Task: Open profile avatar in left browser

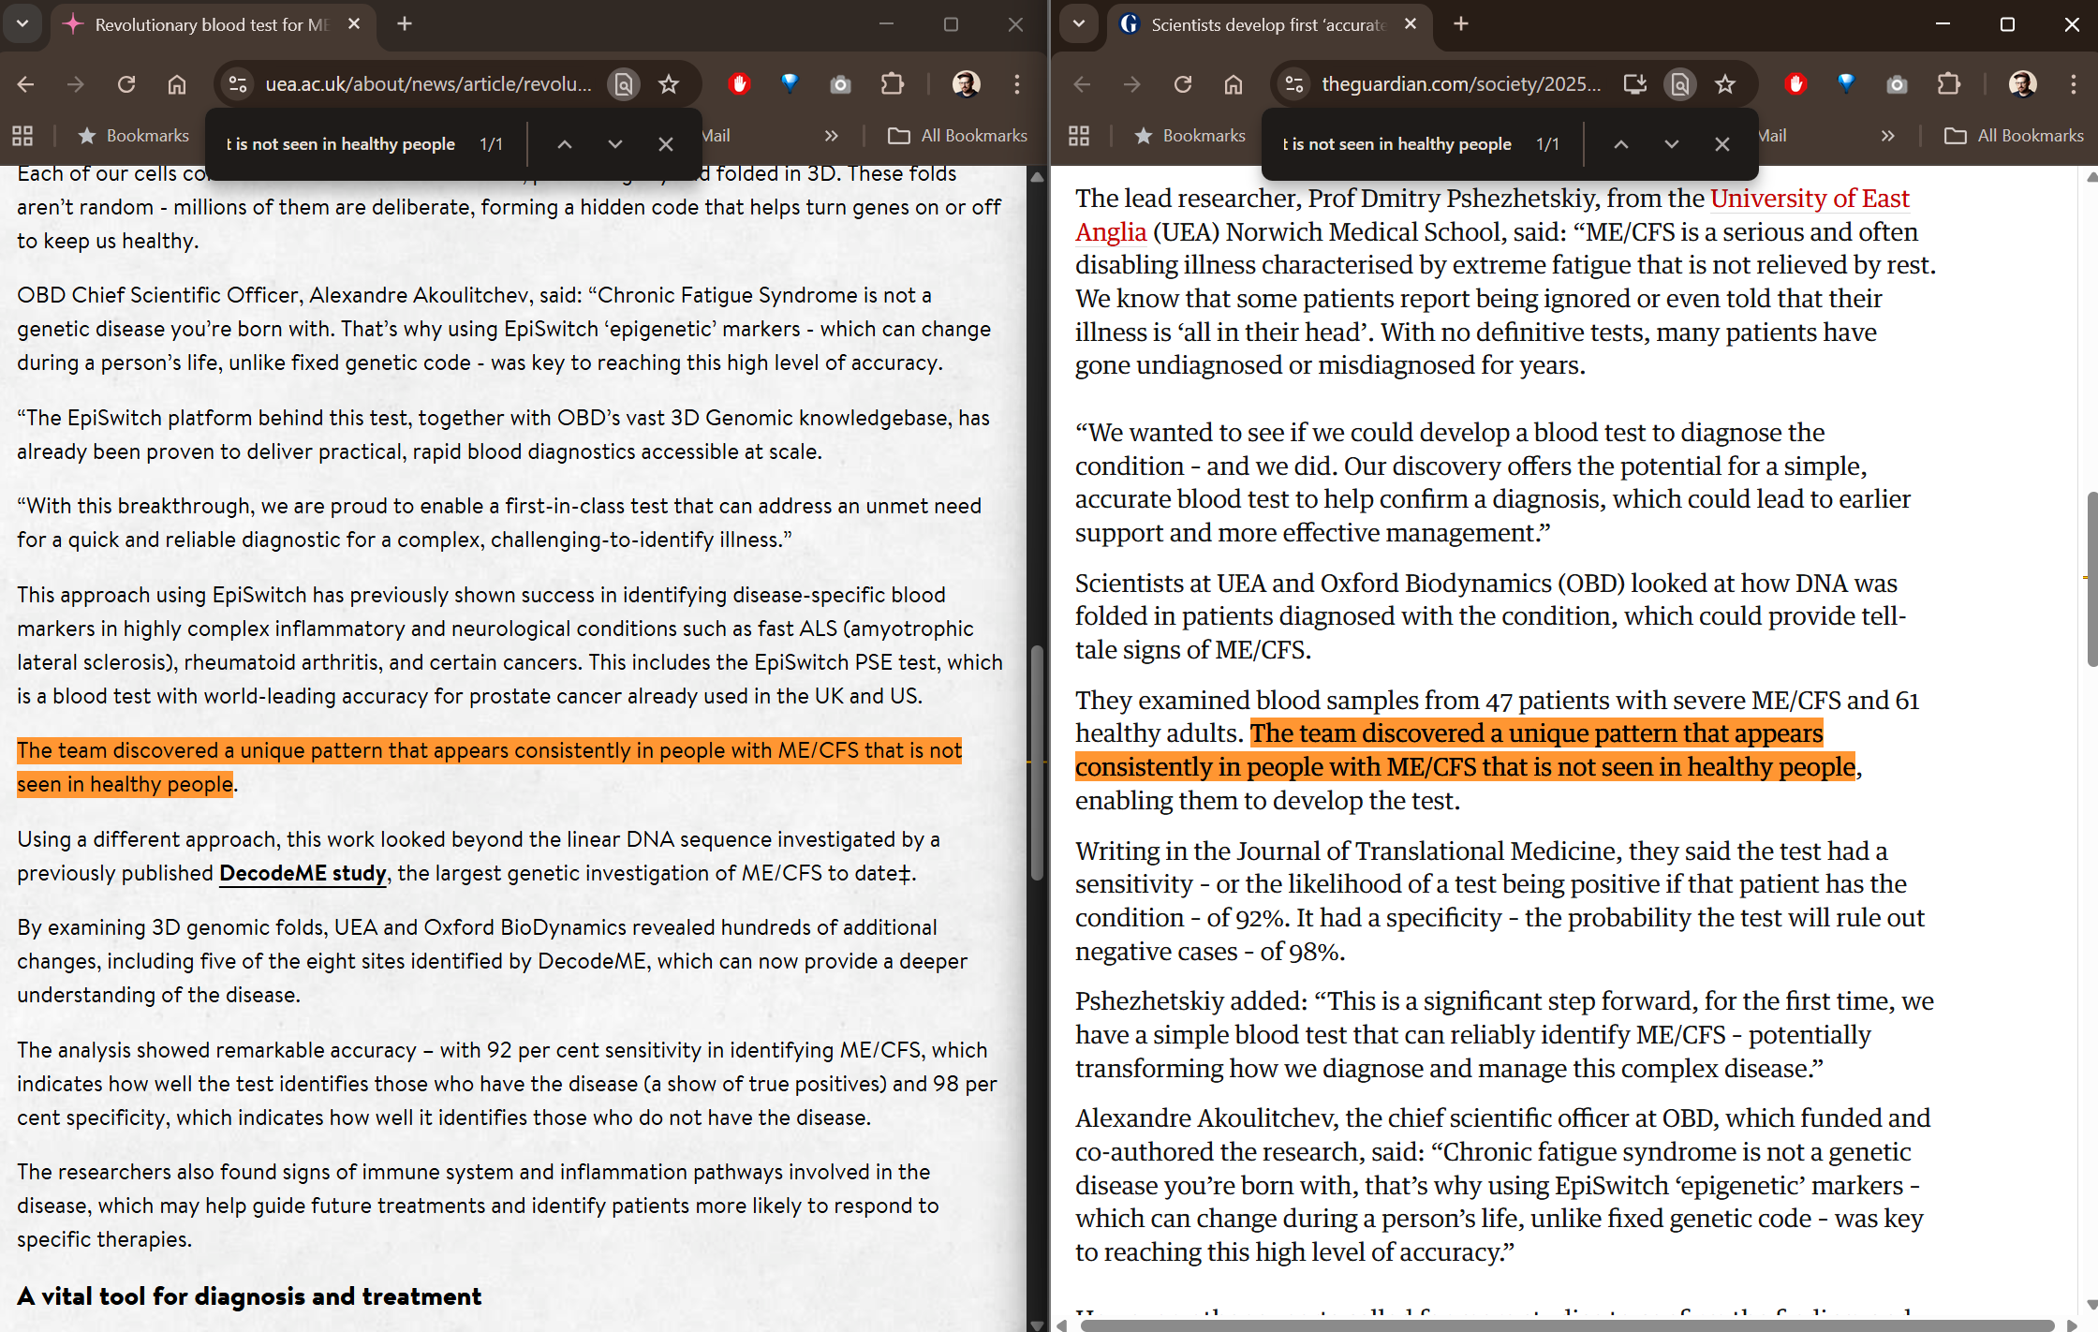Action: (966, 84)
